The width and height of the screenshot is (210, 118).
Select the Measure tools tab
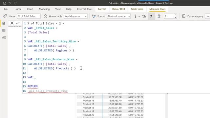coord(157,9)
